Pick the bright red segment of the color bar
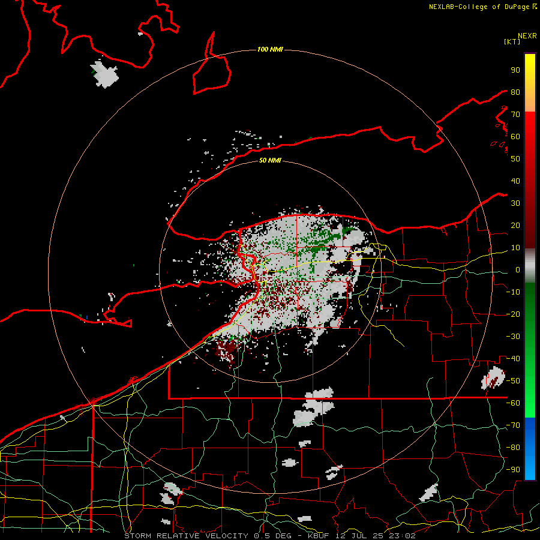 (530, 127)
